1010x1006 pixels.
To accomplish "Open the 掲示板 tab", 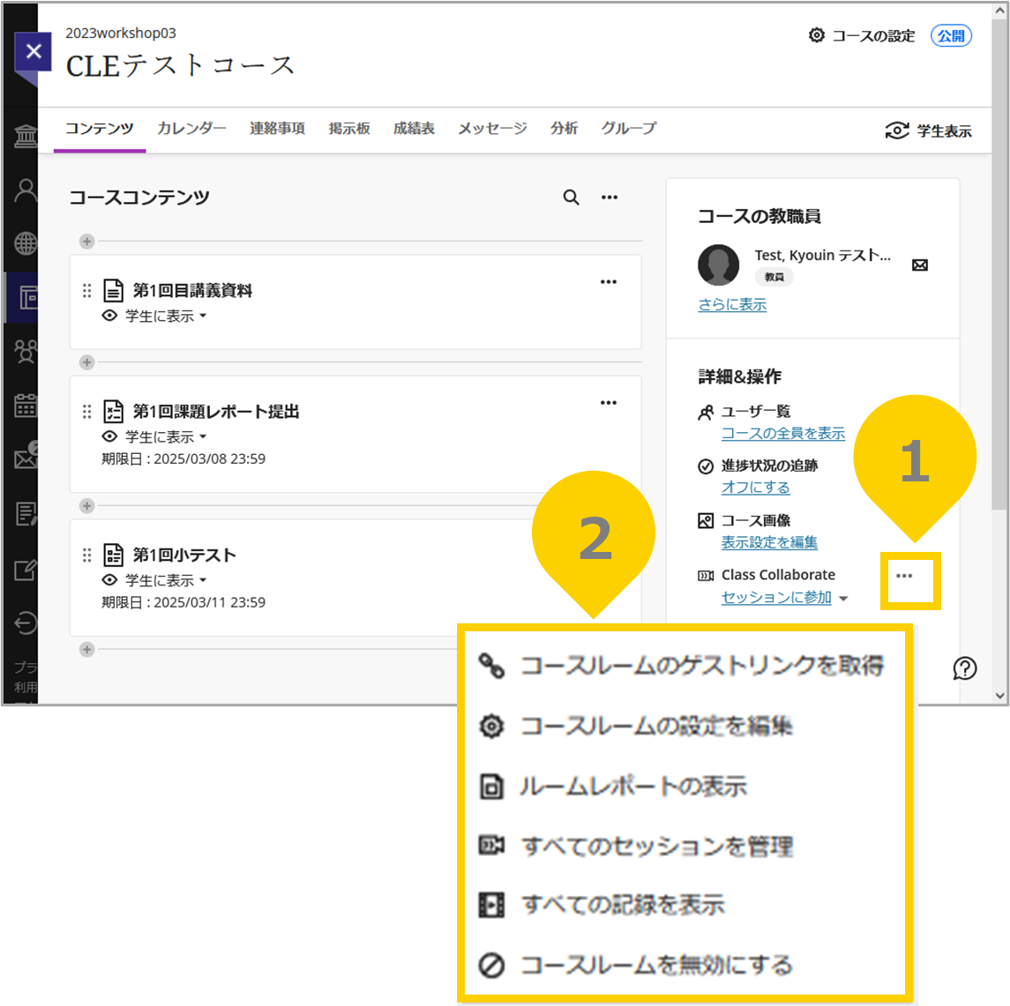I will pyautogui.click(x=349, y=128).
